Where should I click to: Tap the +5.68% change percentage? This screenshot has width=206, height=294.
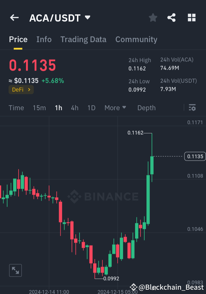pos(53,81)
